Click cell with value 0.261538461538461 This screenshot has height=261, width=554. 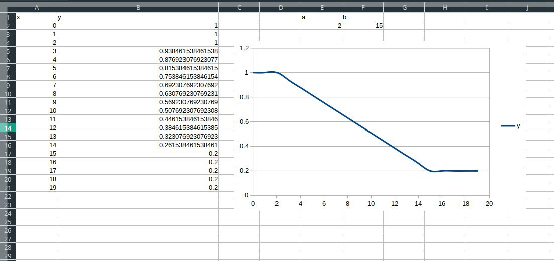pyautogui.click(x=138, y=145)
